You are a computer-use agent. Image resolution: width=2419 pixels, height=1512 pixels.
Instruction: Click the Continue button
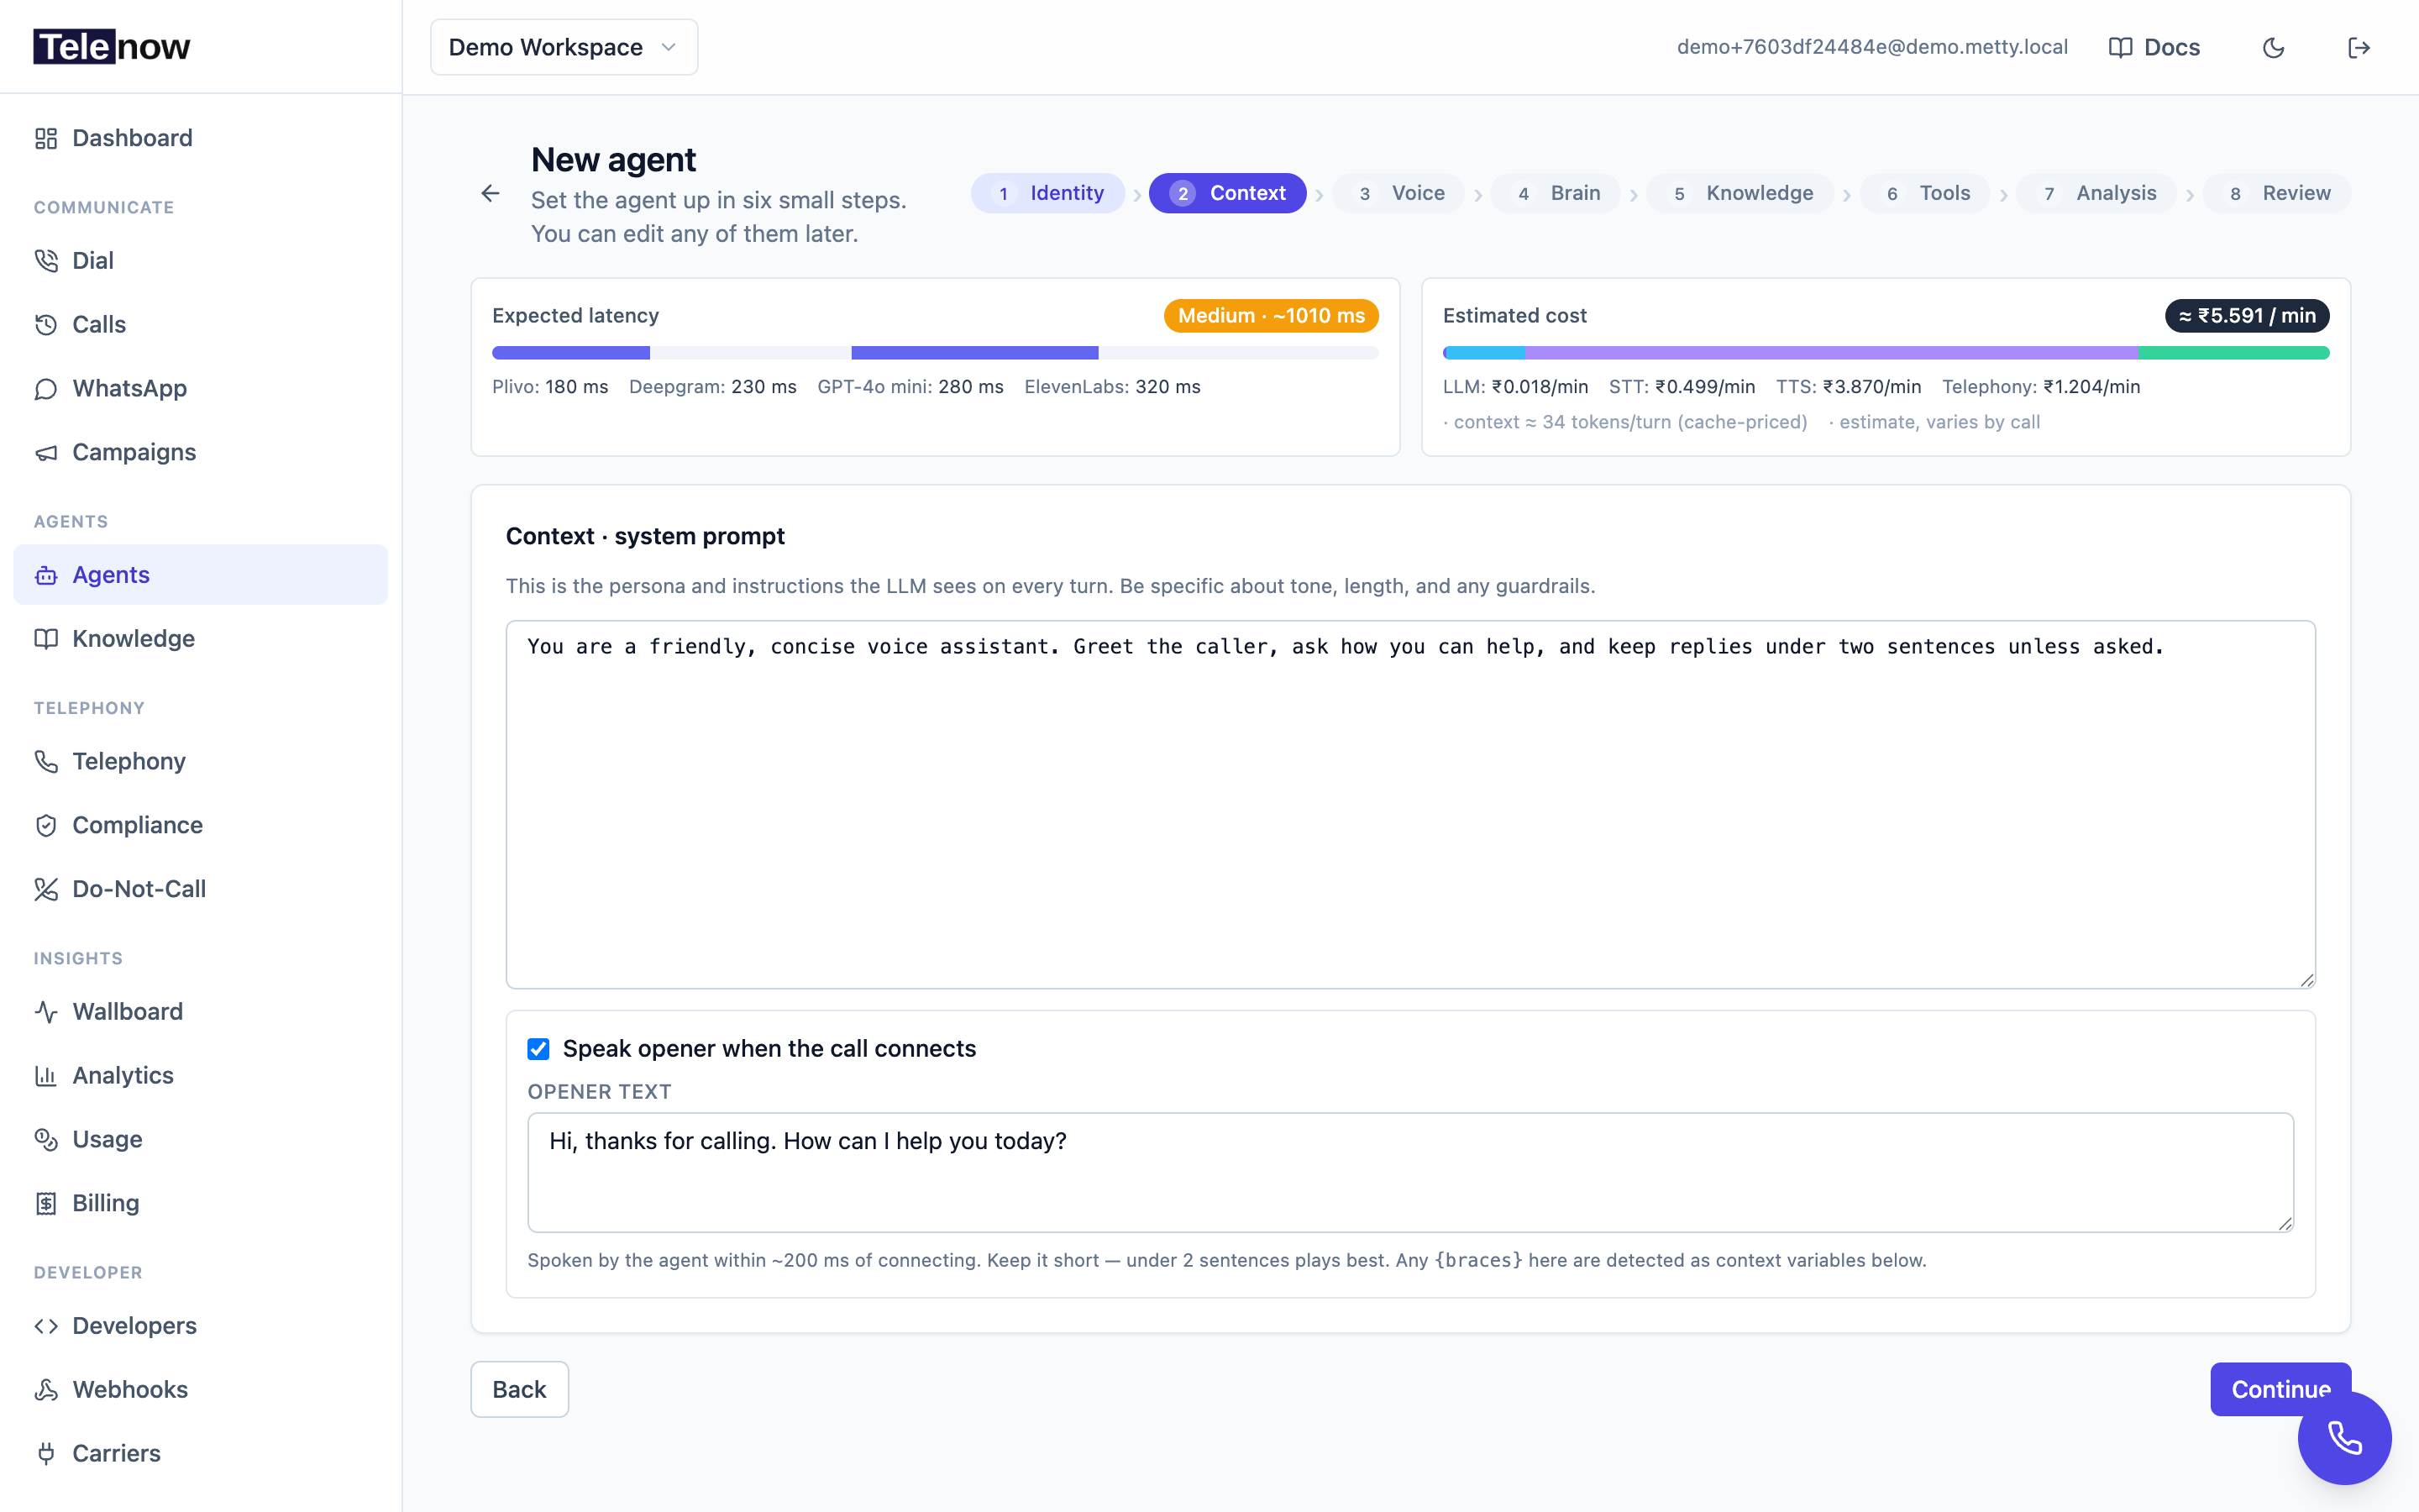[x=2280, y=1389]
